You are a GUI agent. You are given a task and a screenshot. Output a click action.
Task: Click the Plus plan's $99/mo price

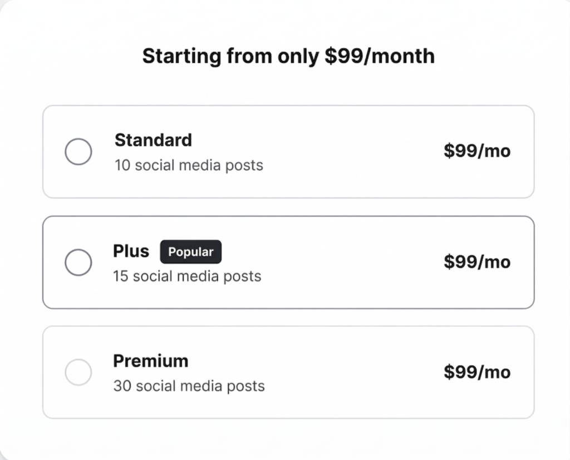coord(476,261)
